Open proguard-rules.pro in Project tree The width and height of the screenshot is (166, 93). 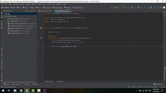click(22, 26)
